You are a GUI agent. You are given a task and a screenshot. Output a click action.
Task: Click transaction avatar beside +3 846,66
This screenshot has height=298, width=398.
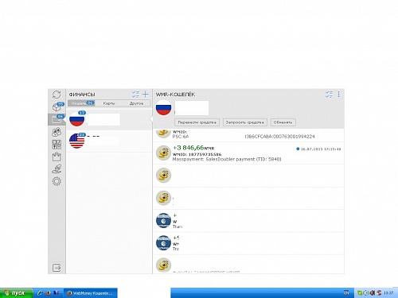pos(163,153)
